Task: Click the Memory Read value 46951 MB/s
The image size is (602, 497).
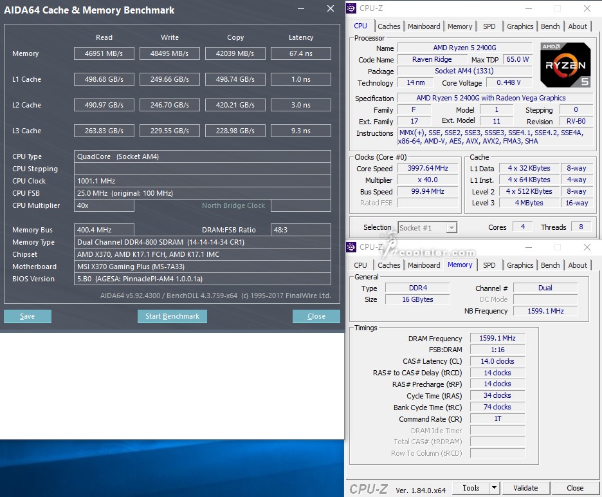Action: coord(104,53)
